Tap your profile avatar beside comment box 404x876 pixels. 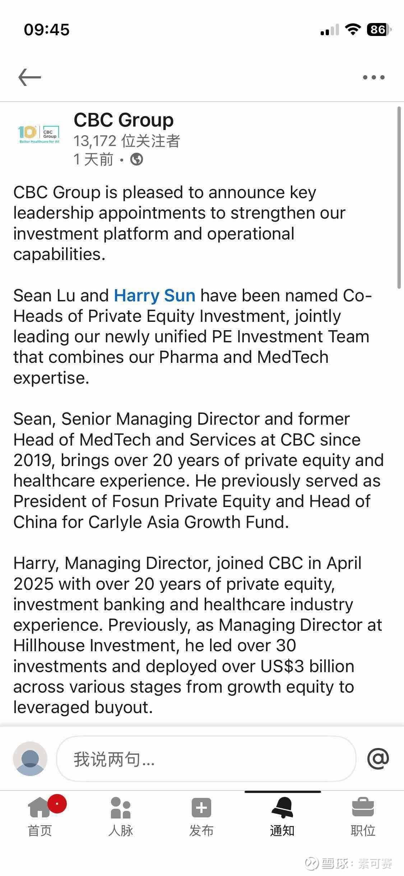(x=30, y=758)
